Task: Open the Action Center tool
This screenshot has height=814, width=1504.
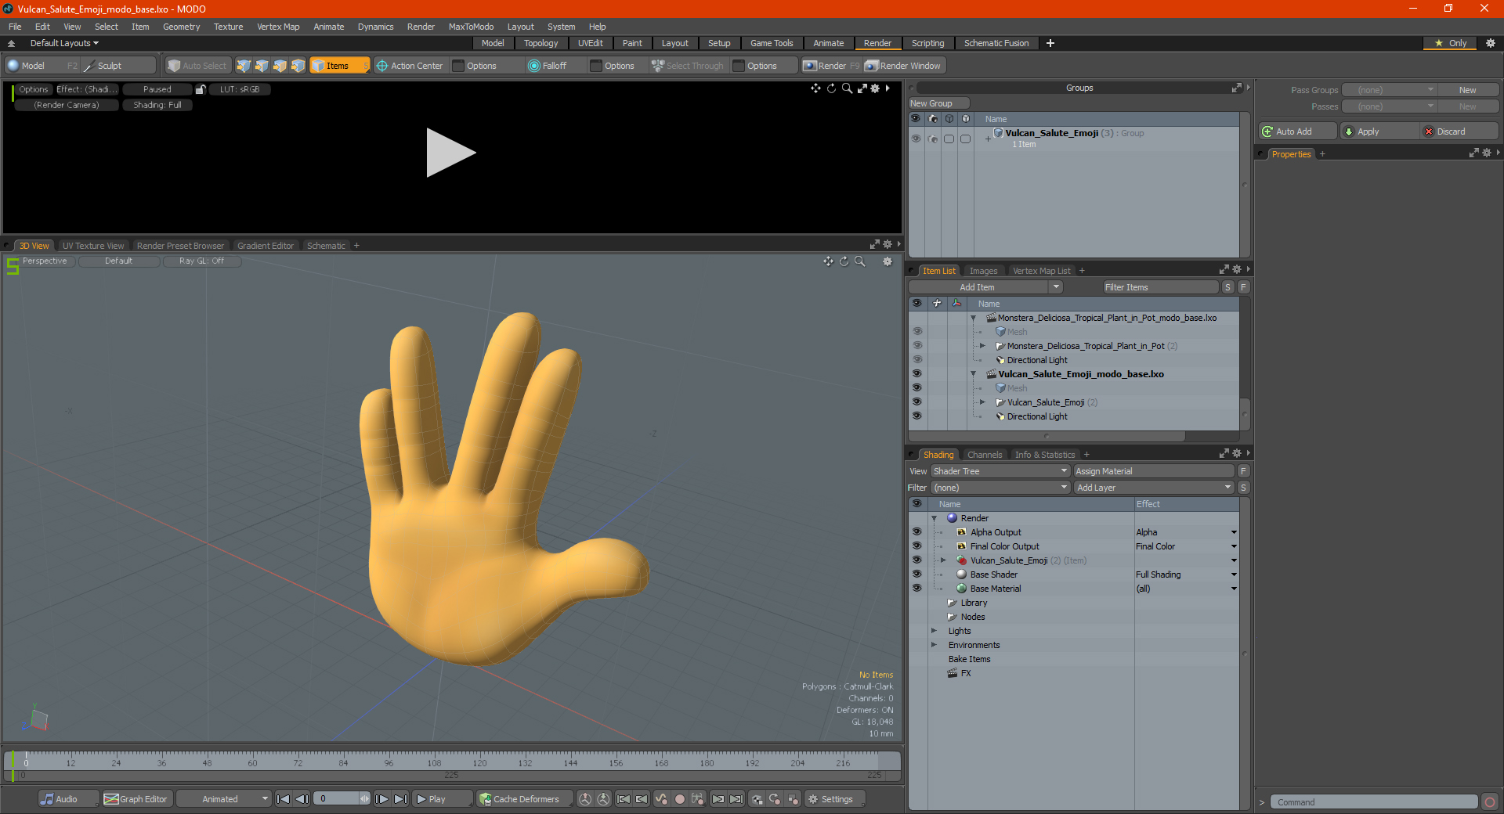Action: pyautogui.click(x=410, y=66)
